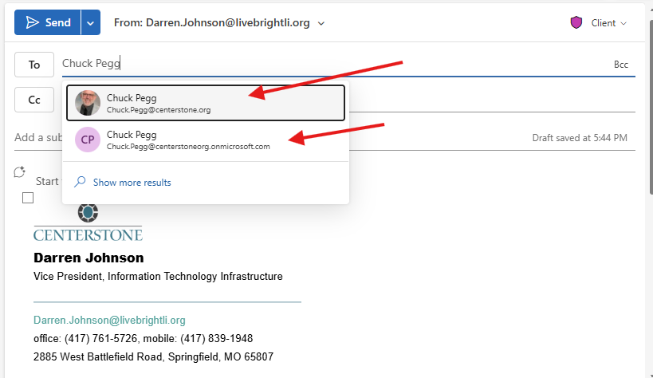This screenshot has height=378, width=653.
Task: Click the office and mobile phone line
Action: 144,338
